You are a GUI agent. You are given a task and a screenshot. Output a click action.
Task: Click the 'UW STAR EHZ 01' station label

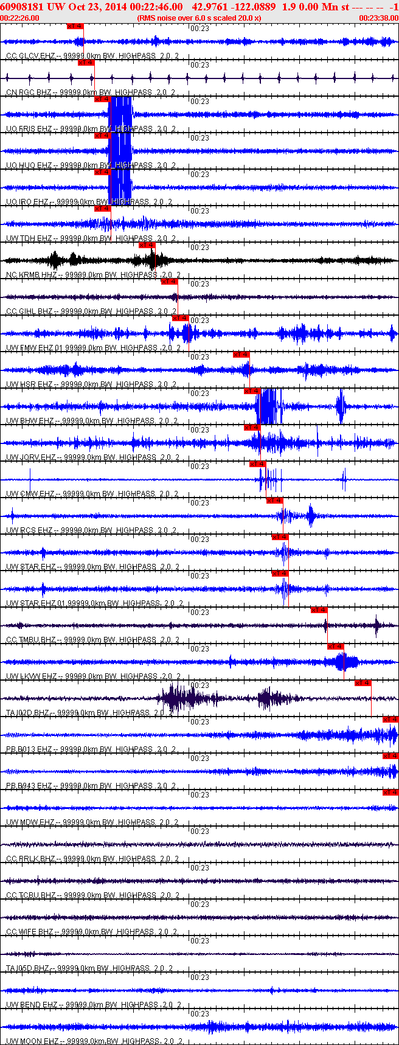click(x=34, y=603)
